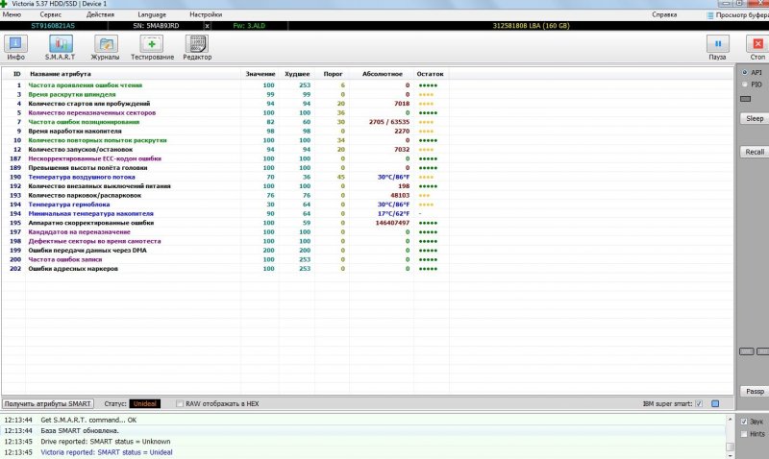
Task: Open the Редактор disk editor
Action: tap(197, 45)
